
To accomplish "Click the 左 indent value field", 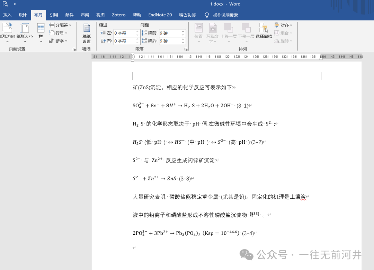I will [x=124, y=33].
